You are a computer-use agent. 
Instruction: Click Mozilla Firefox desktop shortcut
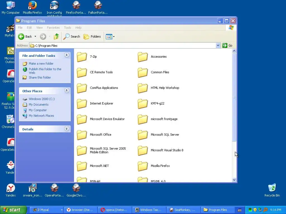coord(32,8)
